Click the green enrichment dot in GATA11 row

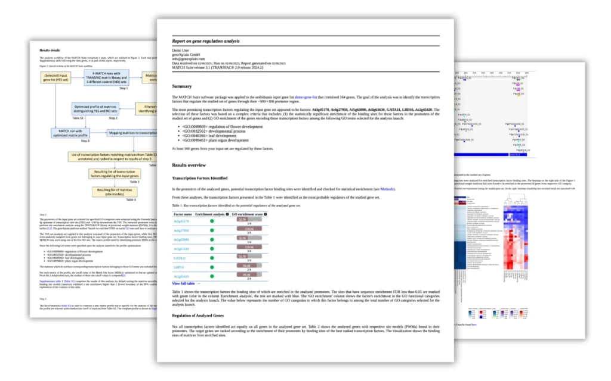pyautogui.click(x=212, y=258)
